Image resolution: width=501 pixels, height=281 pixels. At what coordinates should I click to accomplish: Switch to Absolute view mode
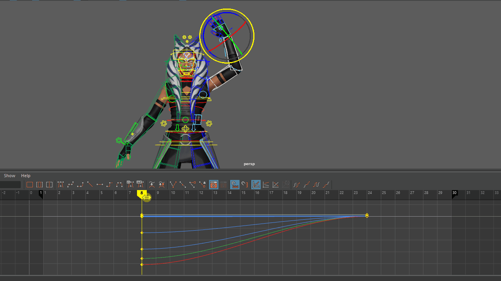[256, 185]
